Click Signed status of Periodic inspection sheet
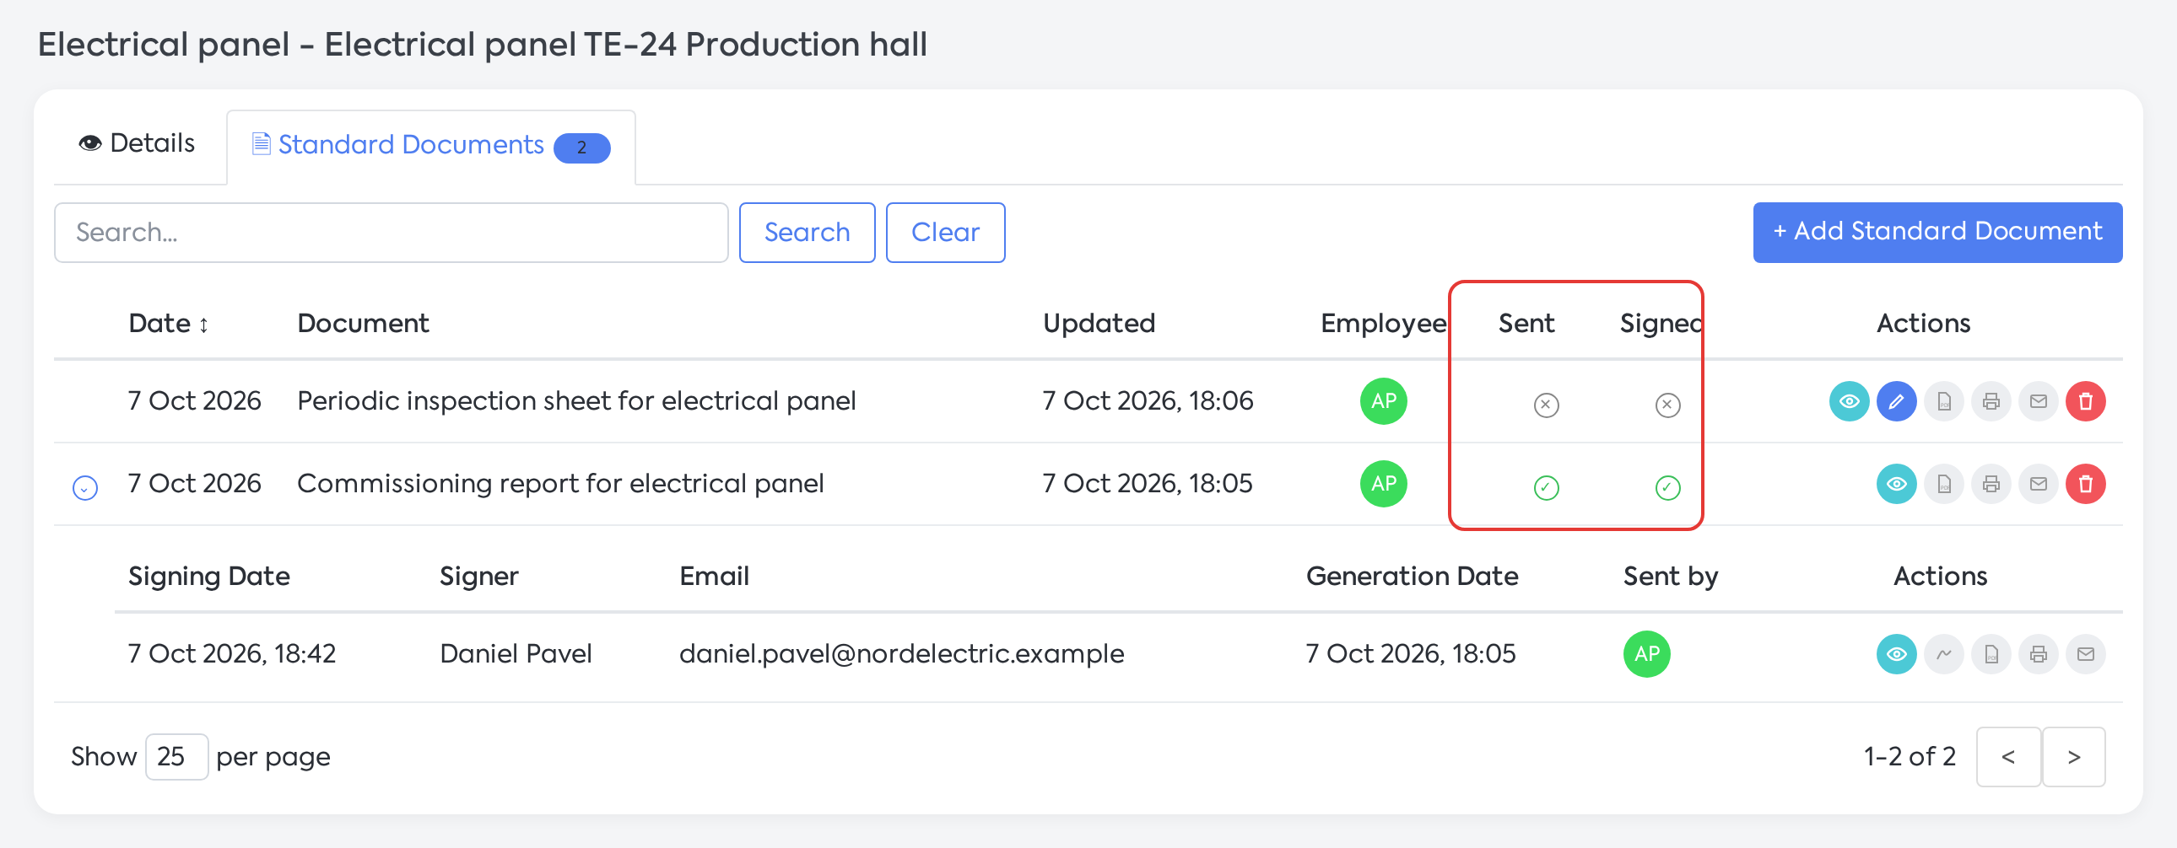2177x848 pixels. (x=1667, y=405)
